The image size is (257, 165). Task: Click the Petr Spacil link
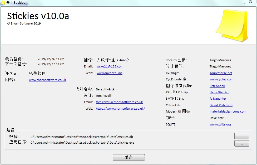(x=217, y=86)
